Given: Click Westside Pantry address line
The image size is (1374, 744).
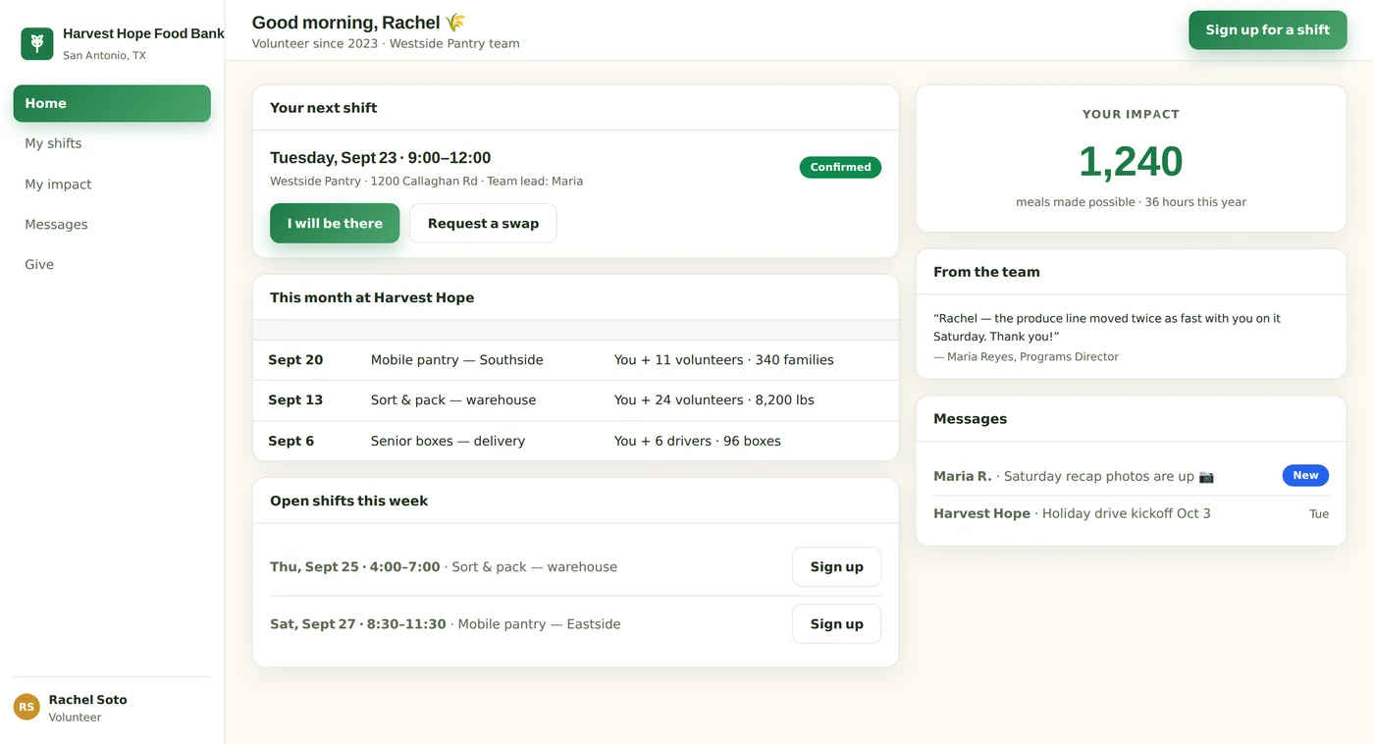Looking at the screenshot, I should point(426,181).
